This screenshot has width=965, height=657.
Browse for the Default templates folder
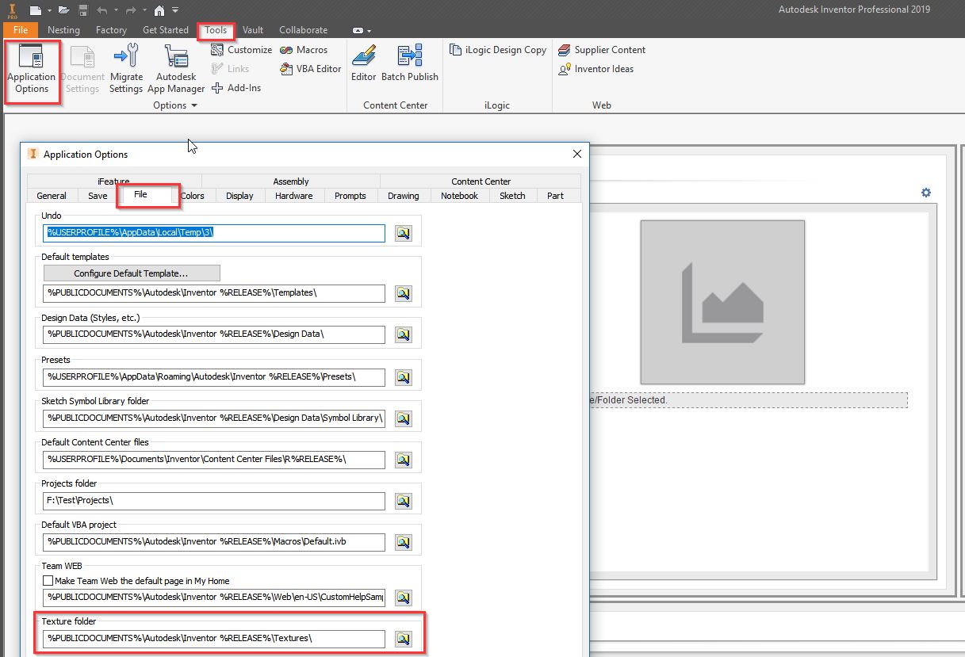(404, 293)
